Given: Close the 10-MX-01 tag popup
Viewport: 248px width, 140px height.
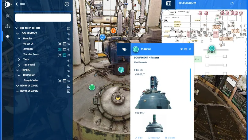Looking at the screenshot, I should (190, 49).
